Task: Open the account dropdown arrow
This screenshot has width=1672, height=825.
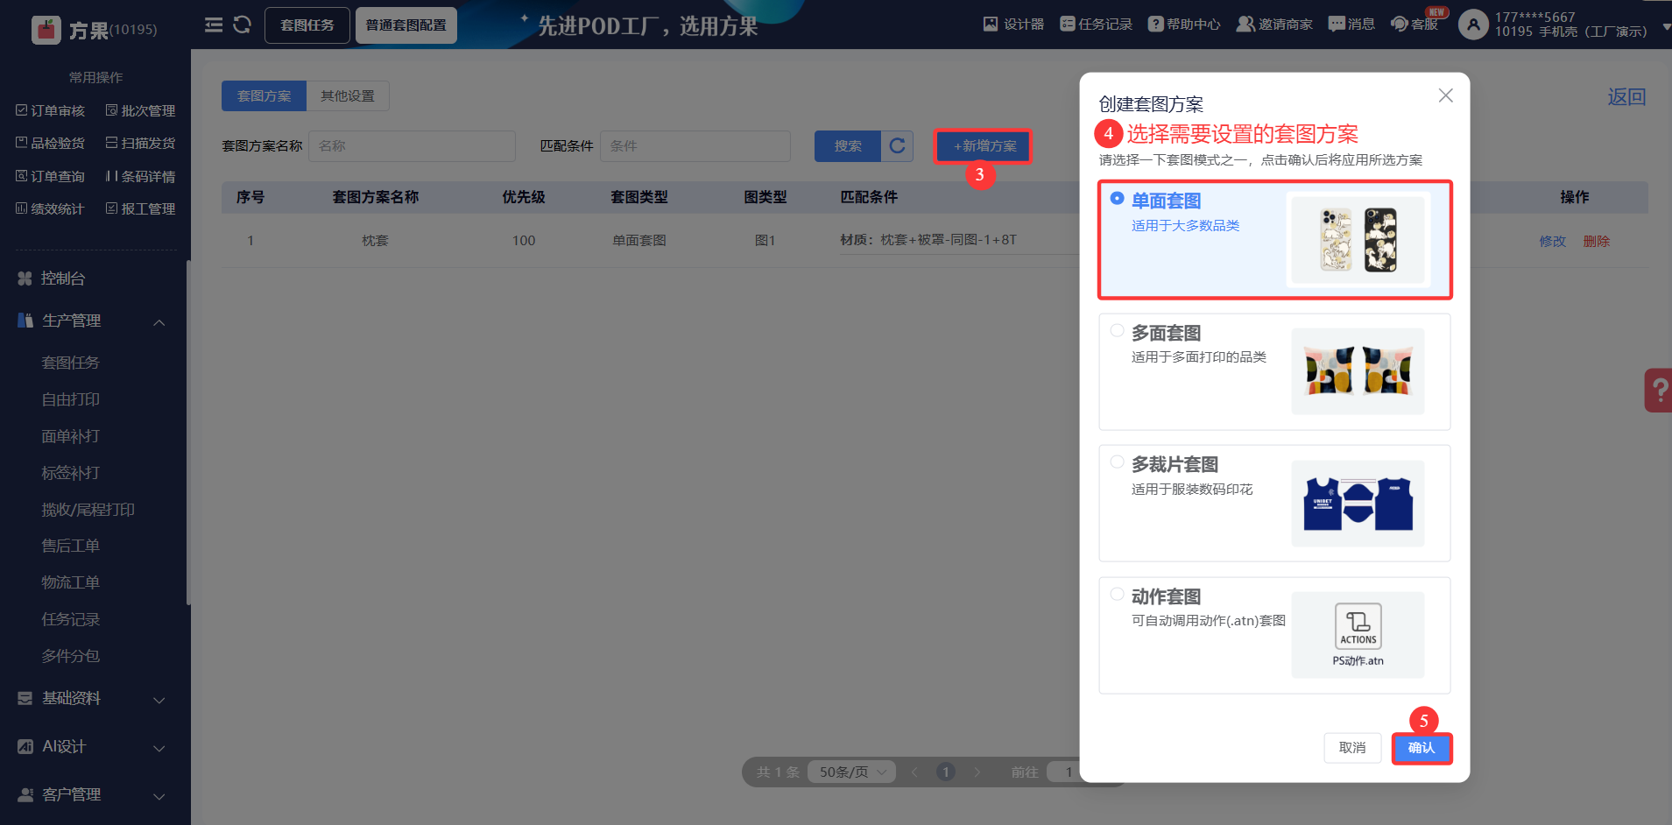Action: [x=1665, y=27]
